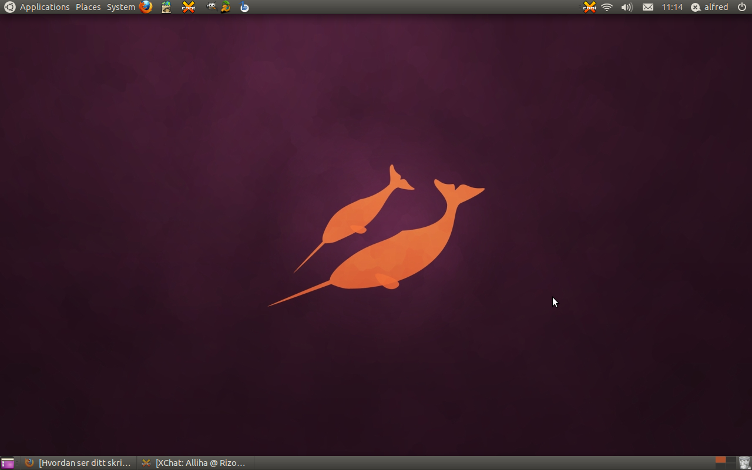Launch Firefox from the top panel
Screen dimensions: 752x470
click(146, 7)
